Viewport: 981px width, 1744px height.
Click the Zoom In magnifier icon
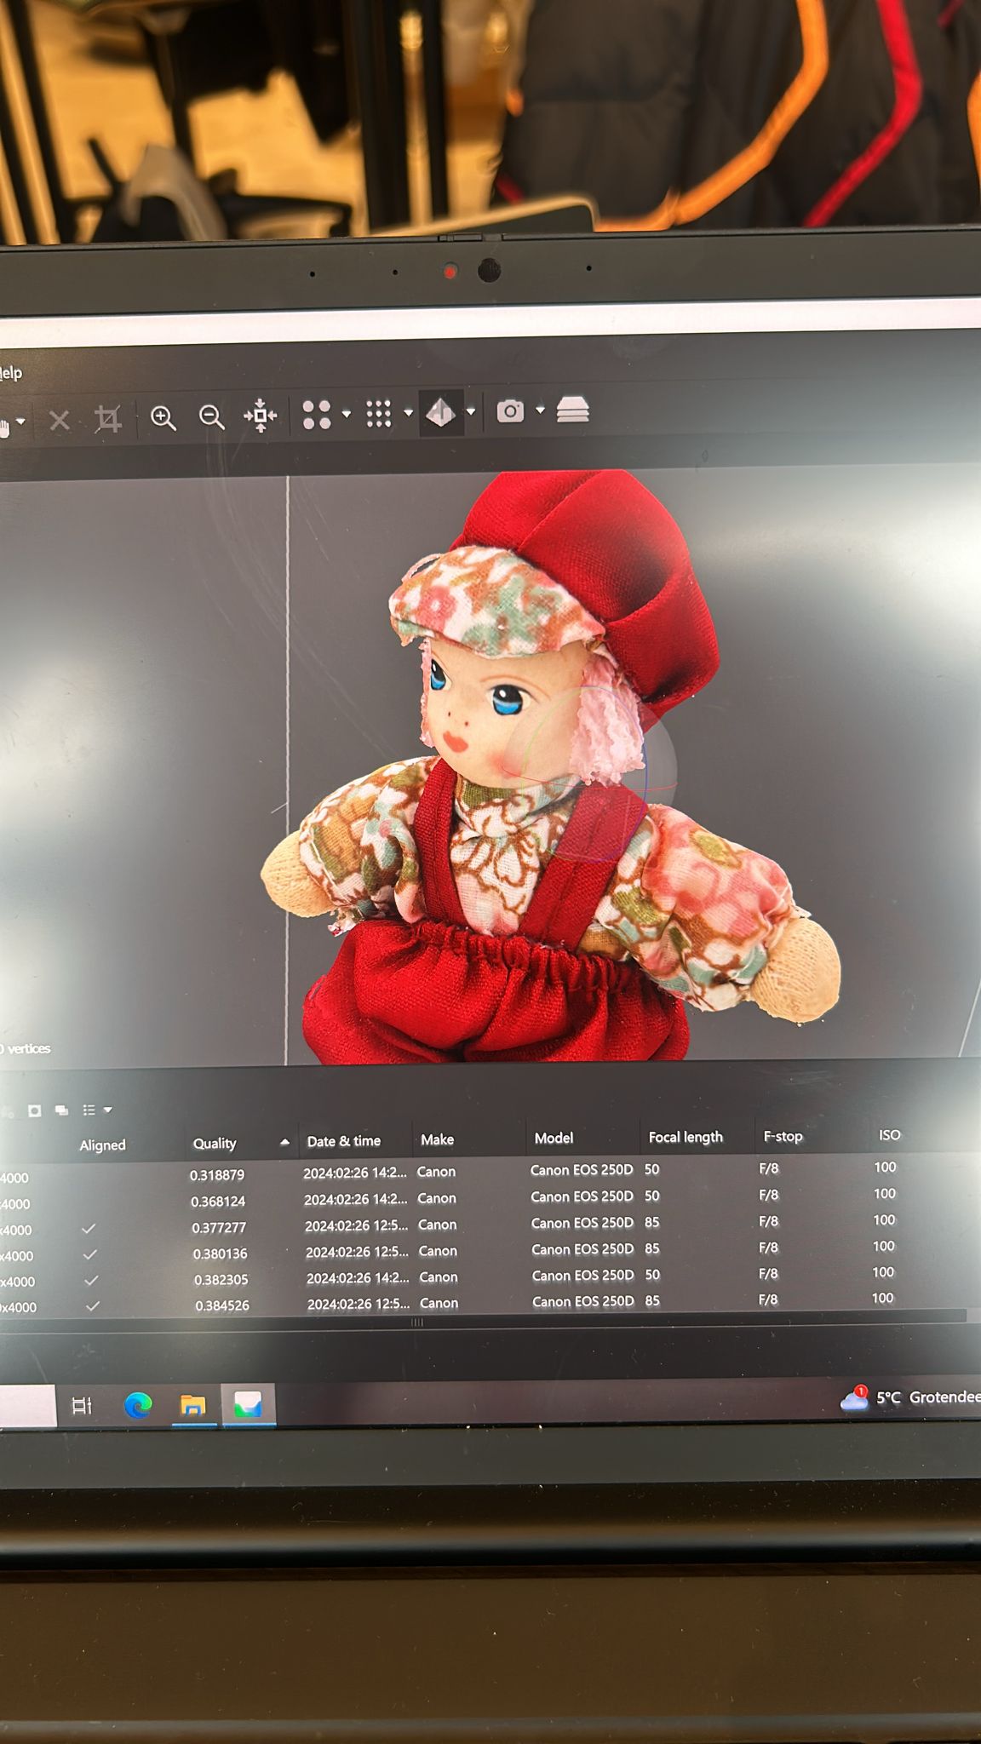[163, 417]
